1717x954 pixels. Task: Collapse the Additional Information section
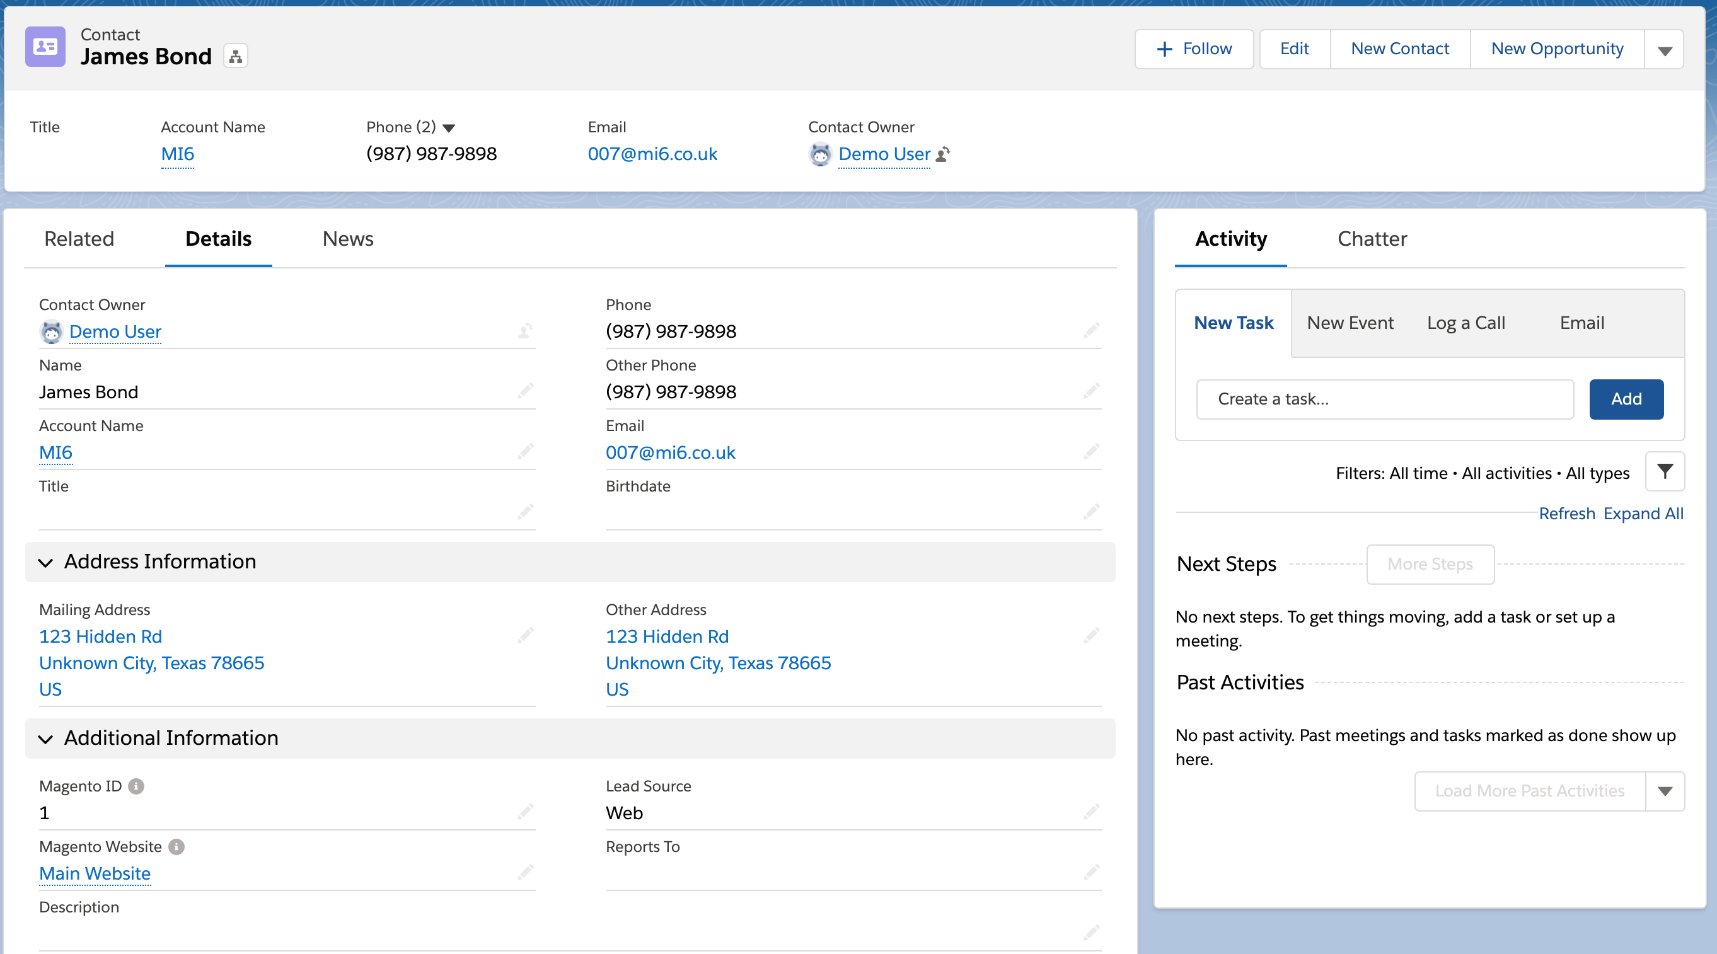45,739
